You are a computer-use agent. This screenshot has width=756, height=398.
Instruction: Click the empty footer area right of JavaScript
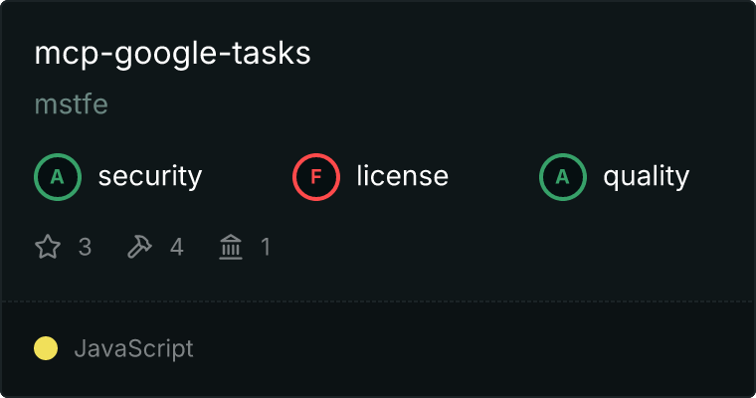pyautogui.click(x=477, y=348)
